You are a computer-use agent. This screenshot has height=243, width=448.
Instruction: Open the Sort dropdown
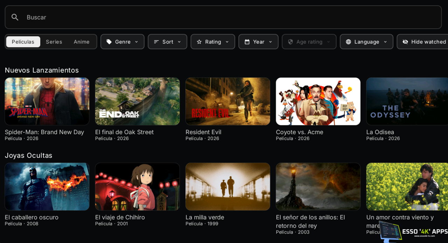click(x=167, y=42)
